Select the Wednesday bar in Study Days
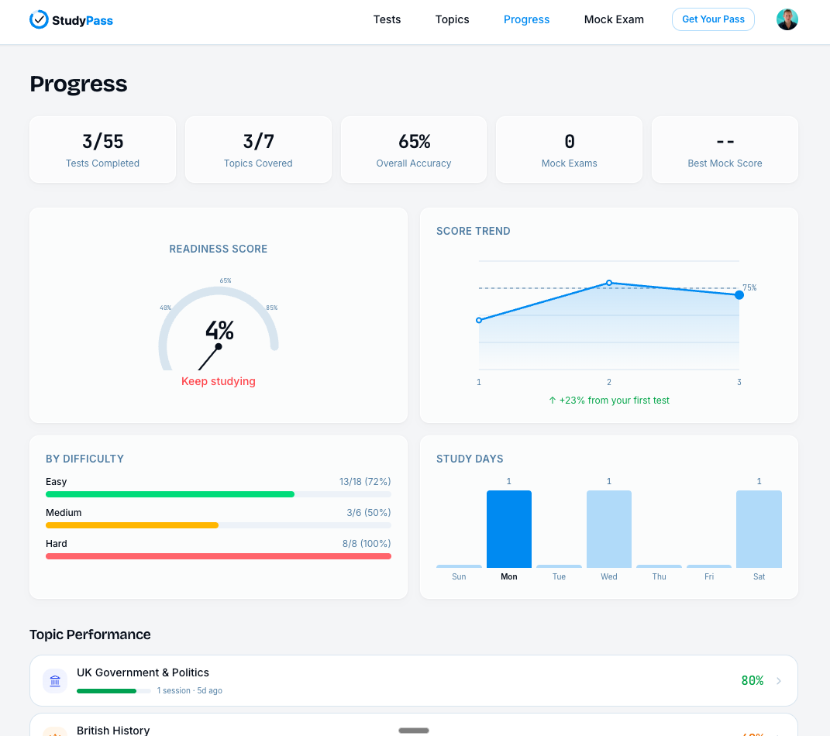The height and width of the screenshot is (736, 830). [x=608, y=528]
